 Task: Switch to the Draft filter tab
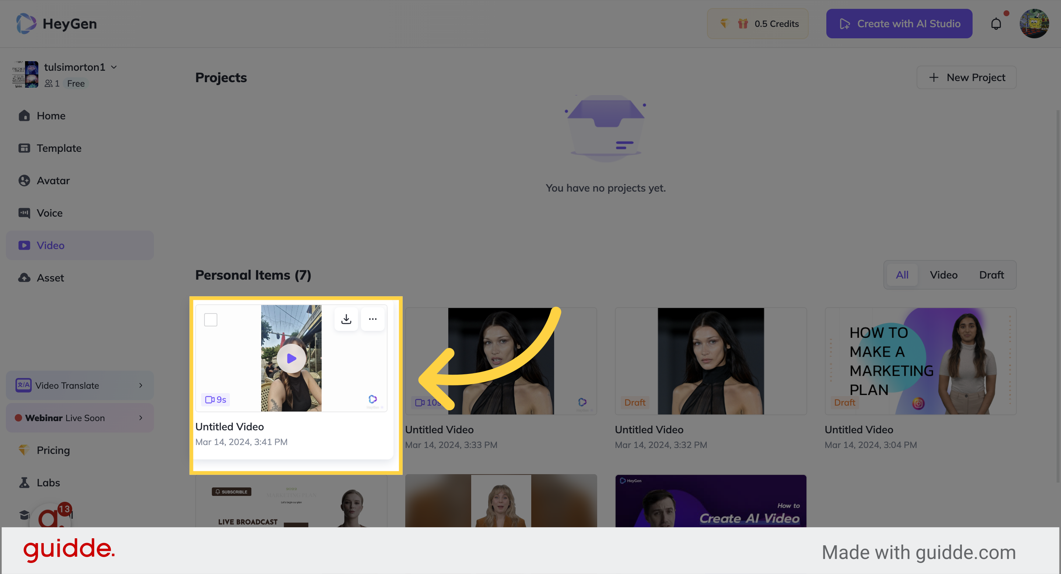tap(991, 274)
